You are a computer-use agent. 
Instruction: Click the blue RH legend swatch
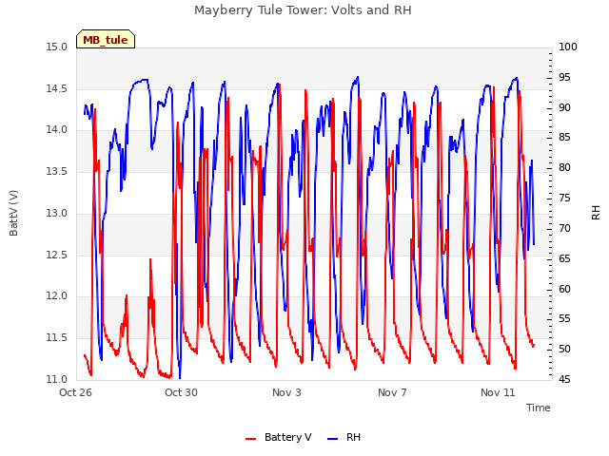[333, 439]
